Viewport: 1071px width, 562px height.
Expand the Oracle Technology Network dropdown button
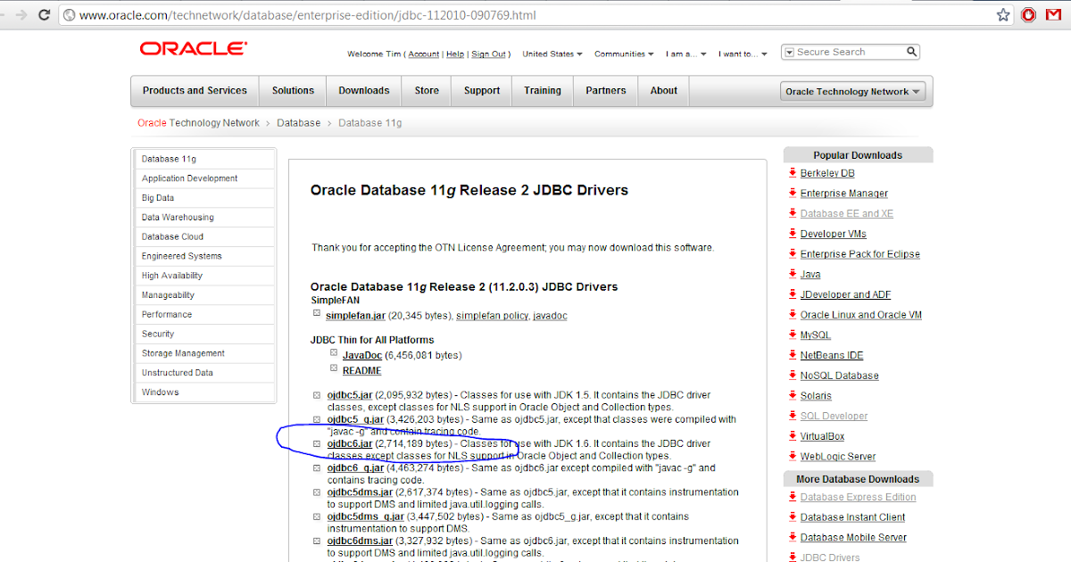[852, 91]
